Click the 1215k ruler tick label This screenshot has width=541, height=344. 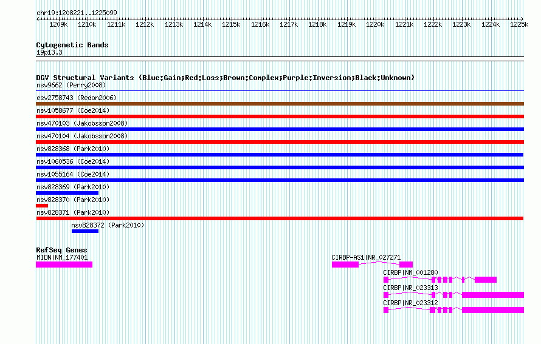(x=231, y=25)
